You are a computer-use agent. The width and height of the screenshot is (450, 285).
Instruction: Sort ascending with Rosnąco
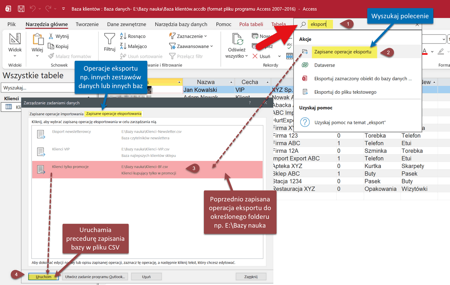133,36
